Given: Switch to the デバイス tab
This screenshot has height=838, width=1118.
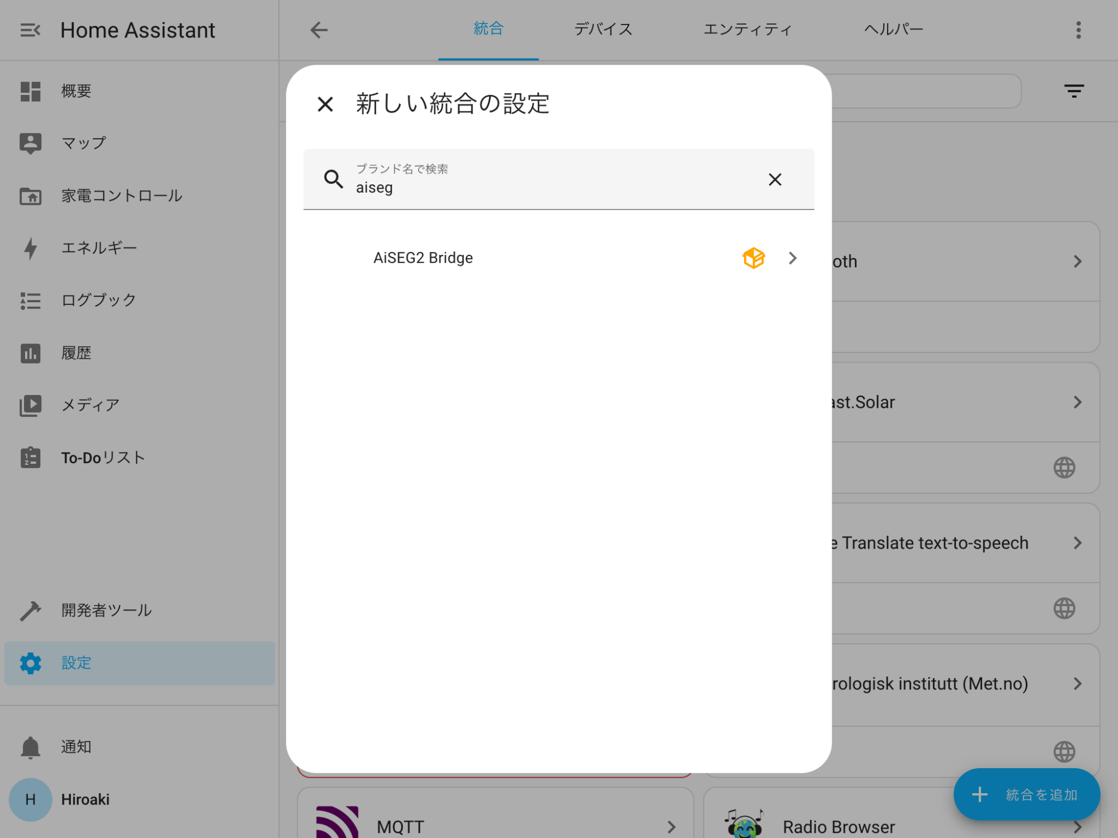Looking at the screenshot, I should click(603, 29).
